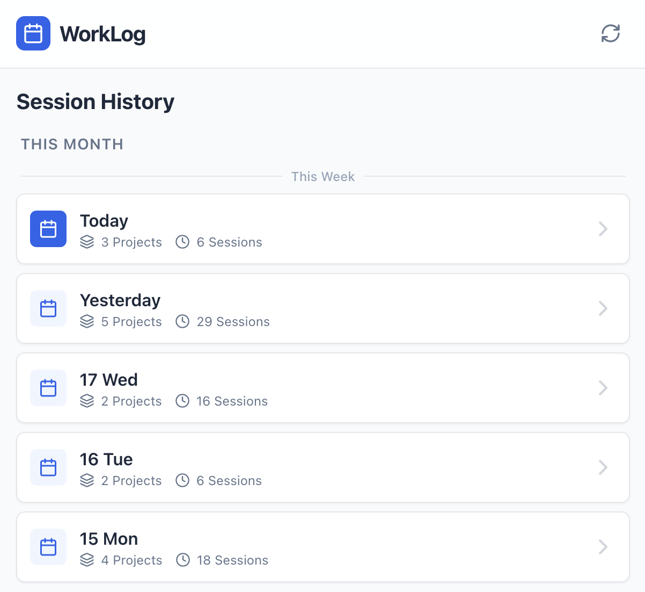Expand the 17 Wed entry chevron

[603, 388]
